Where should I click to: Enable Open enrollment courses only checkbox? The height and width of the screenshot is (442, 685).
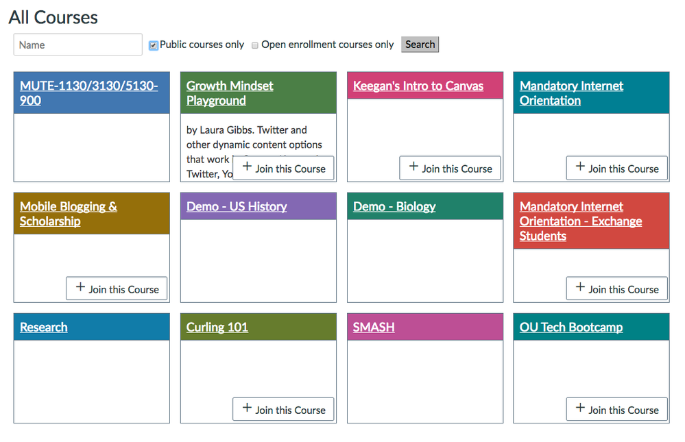coord(255,45)
